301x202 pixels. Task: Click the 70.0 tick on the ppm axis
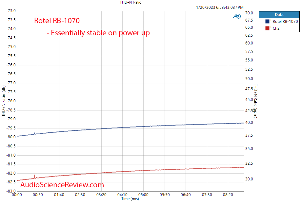pos(250,13)
